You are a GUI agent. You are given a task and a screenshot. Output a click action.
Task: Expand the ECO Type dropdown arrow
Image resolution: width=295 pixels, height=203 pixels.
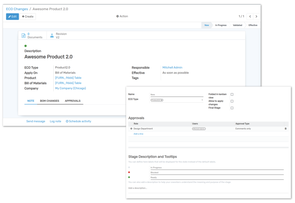point(202,100)
